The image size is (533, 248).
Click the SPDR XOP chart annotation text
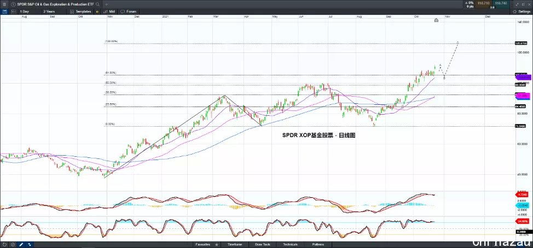(318, 135)
